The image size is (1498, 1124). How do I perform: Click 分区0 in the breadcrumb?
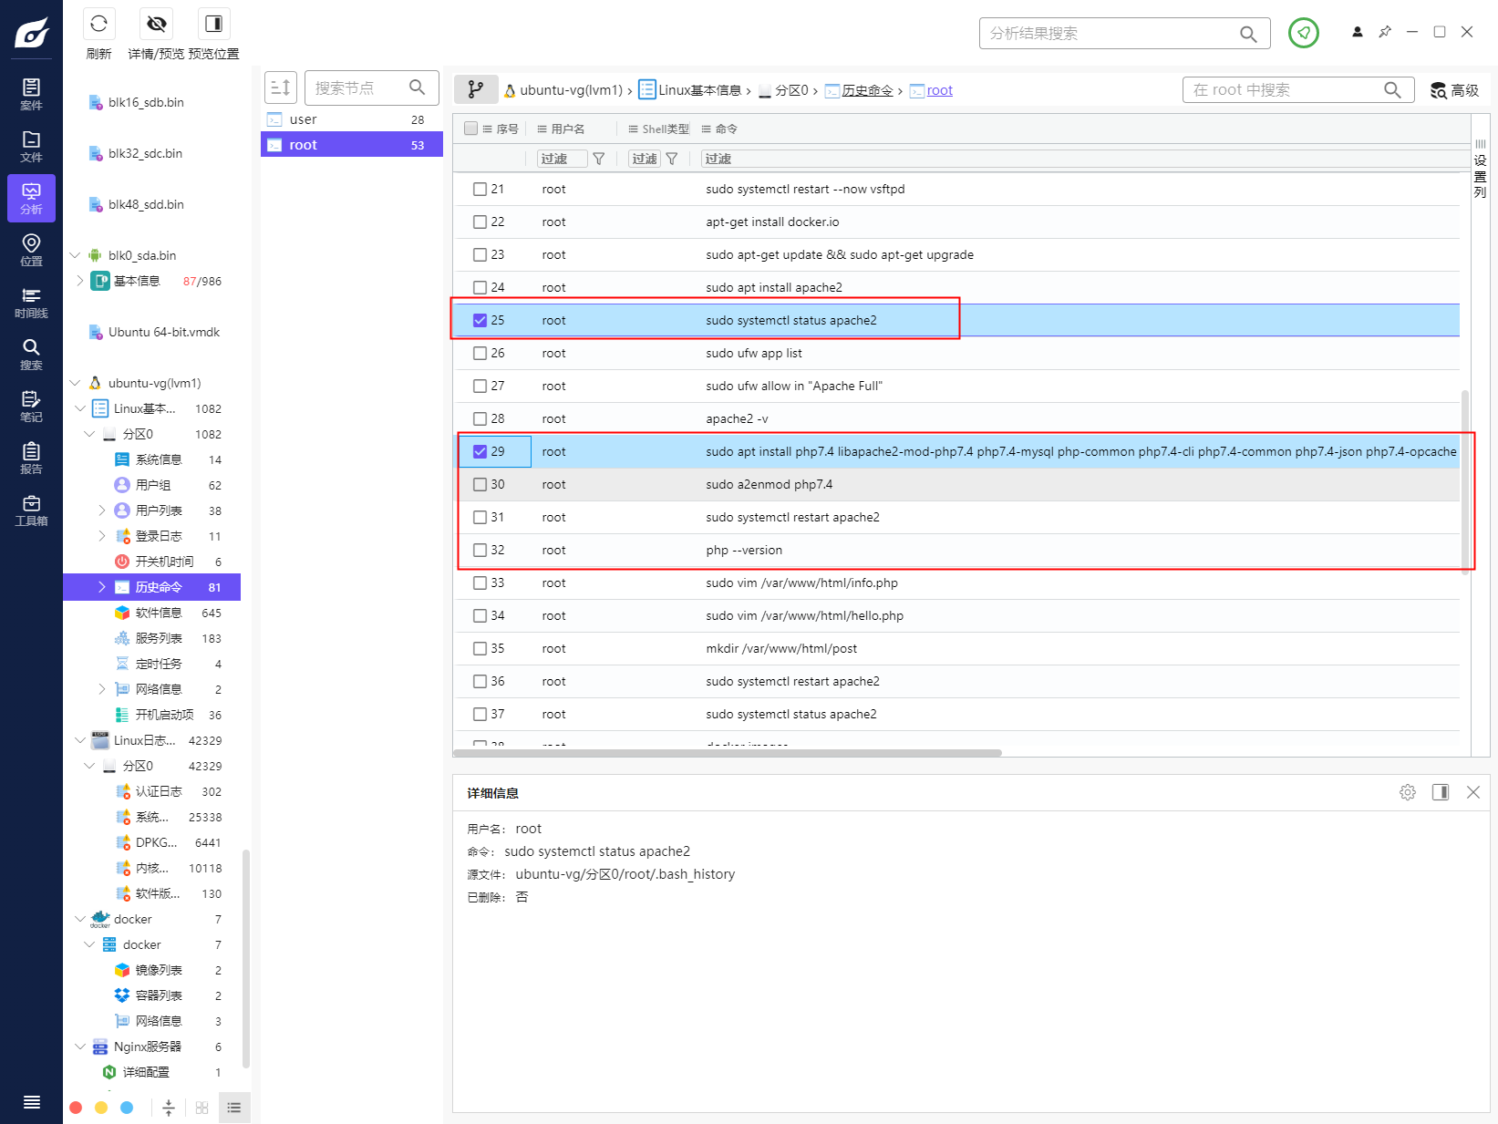tap(791, 90)
